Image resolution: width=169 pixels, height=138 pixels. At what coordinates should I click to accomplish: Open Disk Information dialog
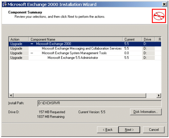(x=146, y=112)
